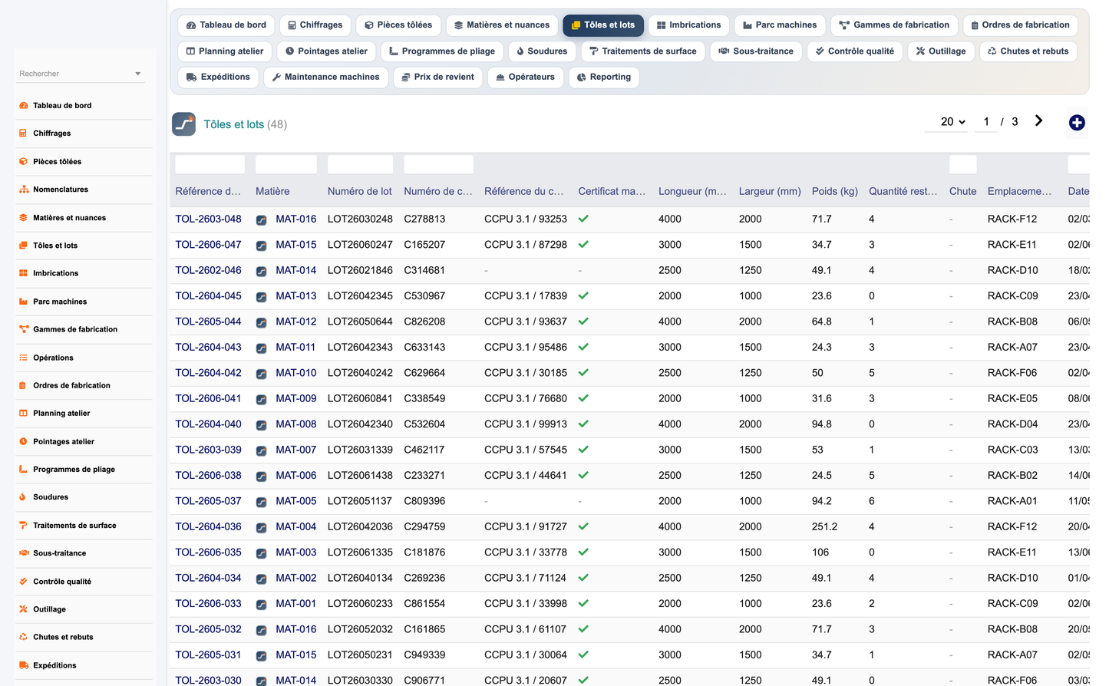Screen dimensions: 1109x686
Task: Click the Tôles et lots module logo icon
Action: pos(183,124)
